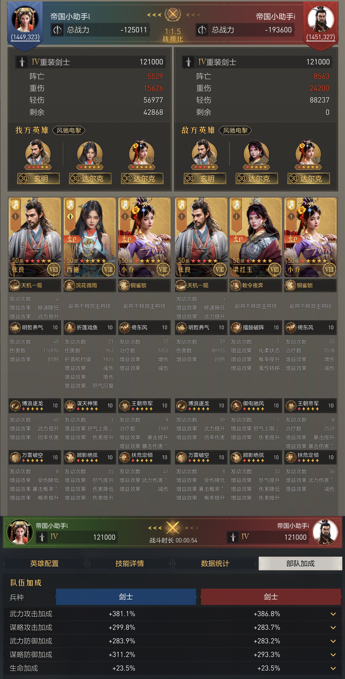Click the 浣花微雨 main skill icon
This screenshot has height=679, width=345.
point(69,285)
